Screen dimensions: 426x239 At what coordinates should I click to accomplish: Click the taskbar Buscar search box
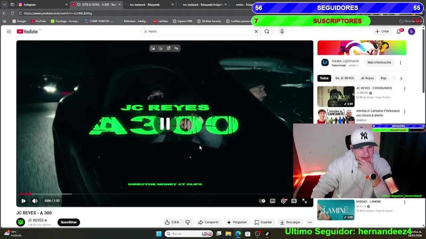[188, 234]
